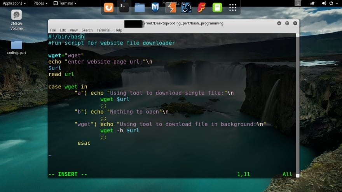This screenshot has height=192, width=342.
Task: Open the Terminal menu in window menubar
Action: click(103, 30)
